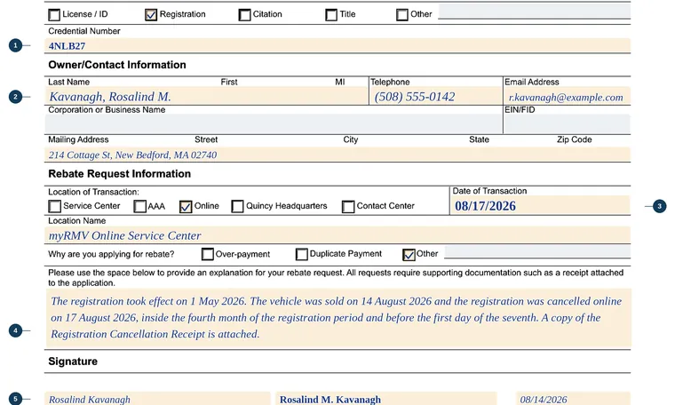Click the cursive signature field Rosalind Kavanagh
This screenshot has height=405, width=675.
[x=157, y=399]
